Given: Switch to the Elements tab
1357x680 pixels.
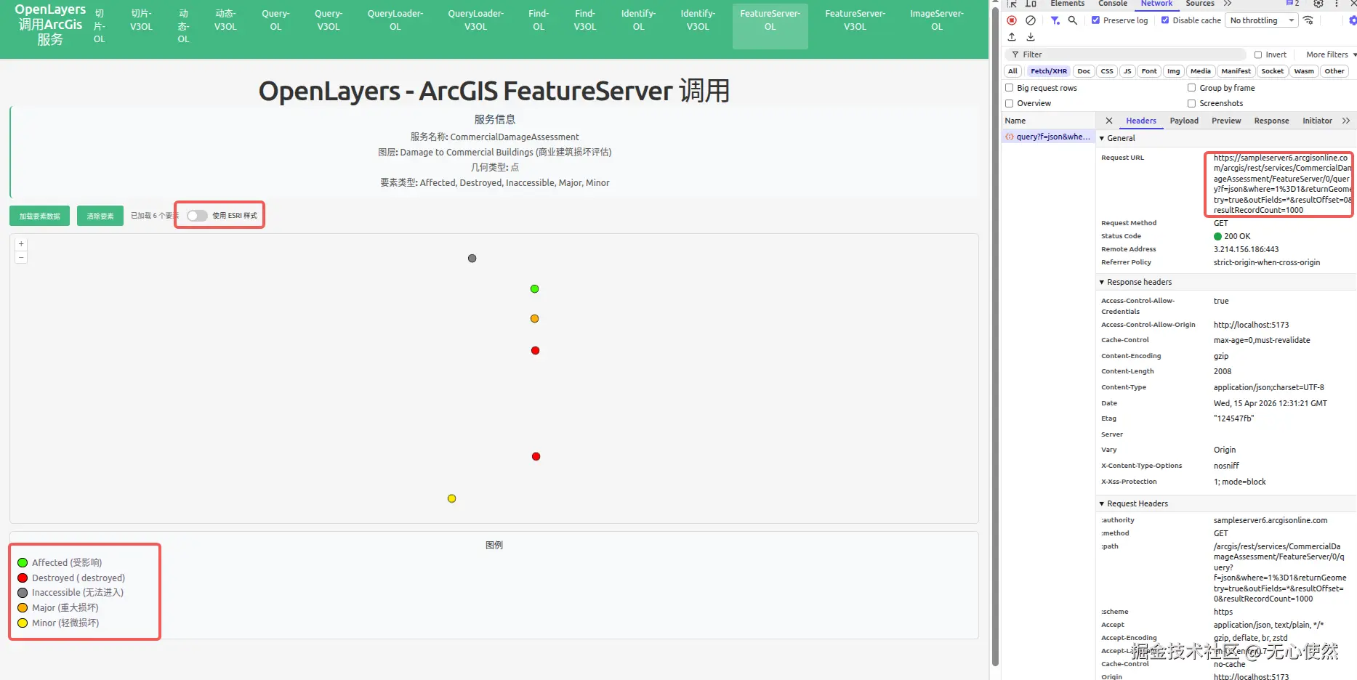Looking at the screenshot, I should [1067, 4].
